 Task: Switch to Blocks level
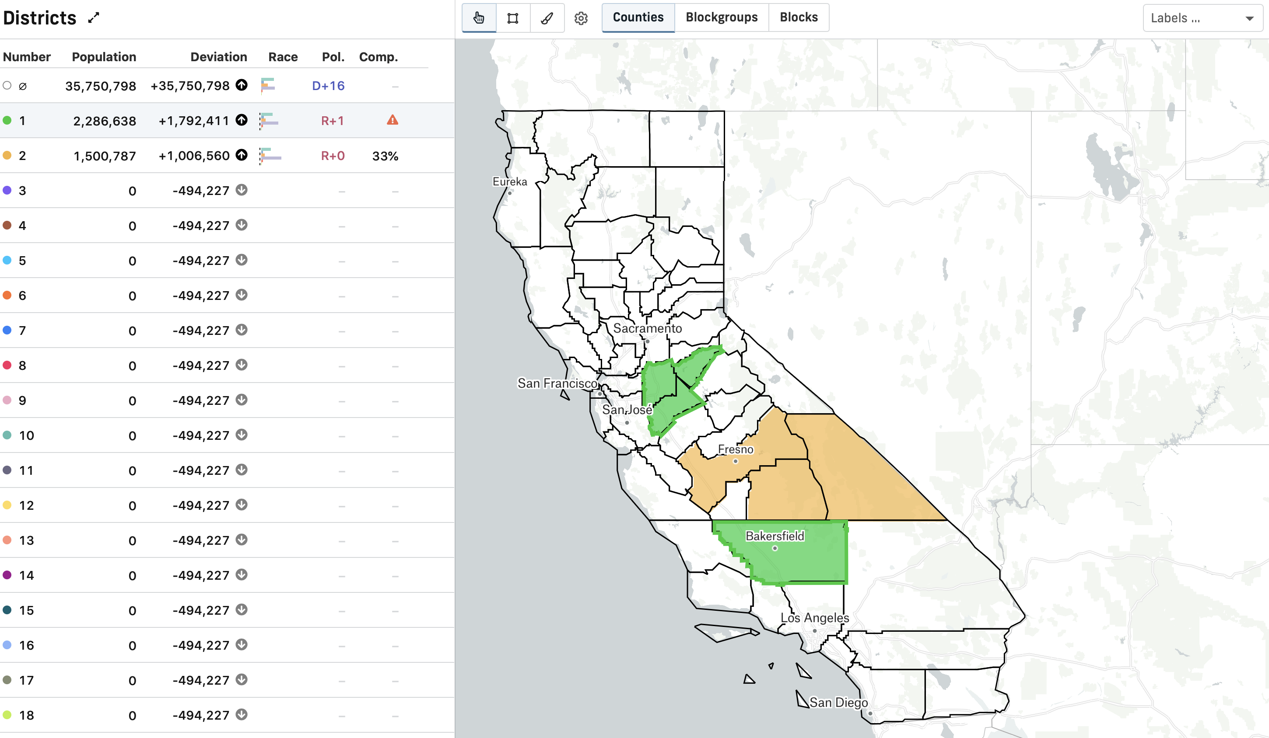click(798, 17)
